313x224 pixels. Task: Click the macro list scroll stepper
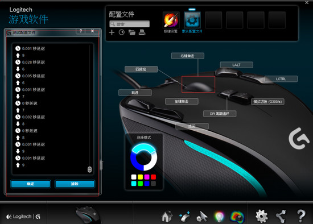(89, 169)
